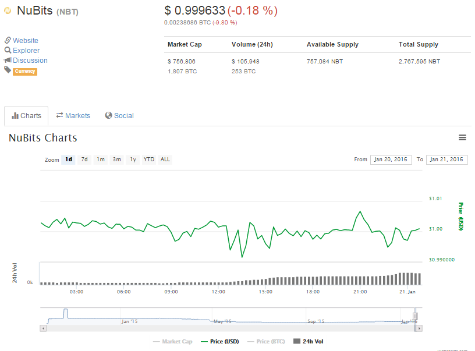Click the bar chart icon on Charts tab
Viewport: 475px width, 351px height.
[15, 116]
